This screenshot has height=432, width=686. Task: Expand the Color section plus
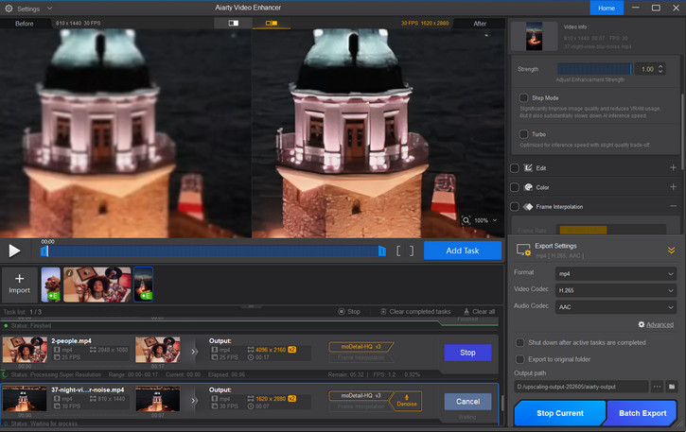pyautogui.click(x=673, y=187)
